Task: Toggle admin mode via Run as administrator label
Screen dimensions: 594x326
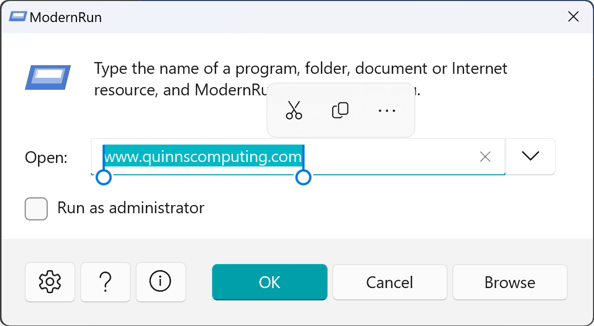Action: tap(131, 208)
